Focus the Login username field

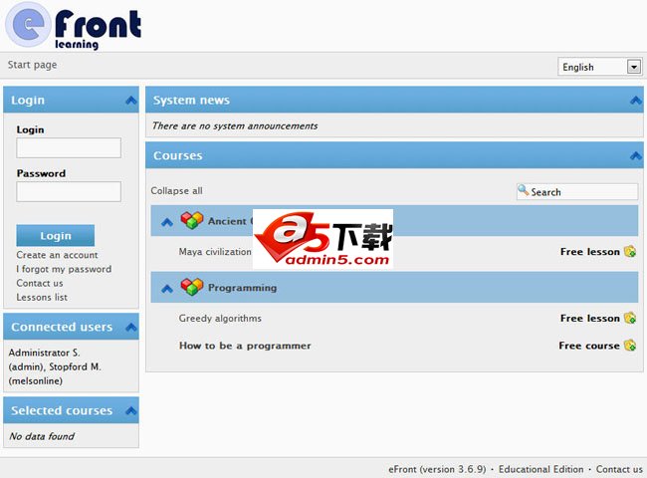(x=69, y=147)
